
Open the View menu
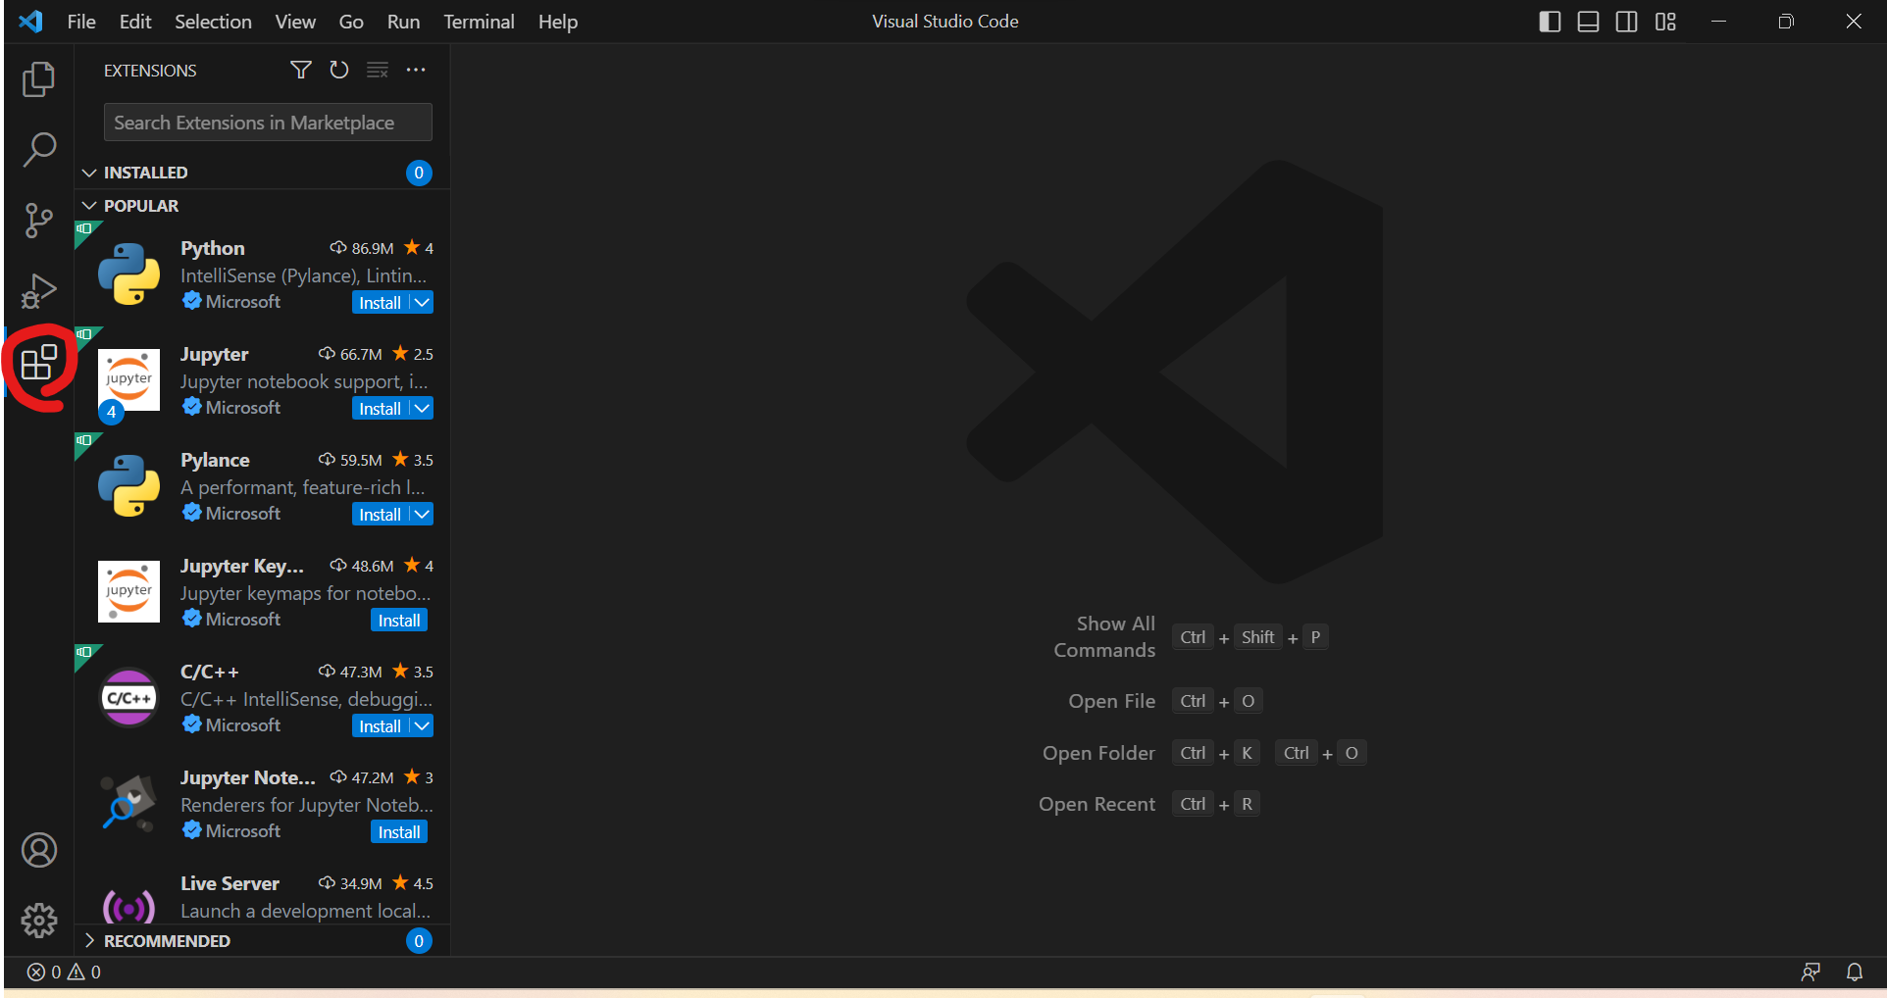coord(295,22)
